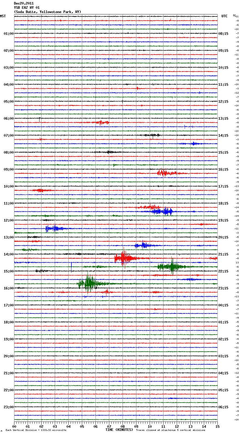240x434 pixels.
Task: Click the 18:15 UTC time label
Action: click(x=223, y=203)
